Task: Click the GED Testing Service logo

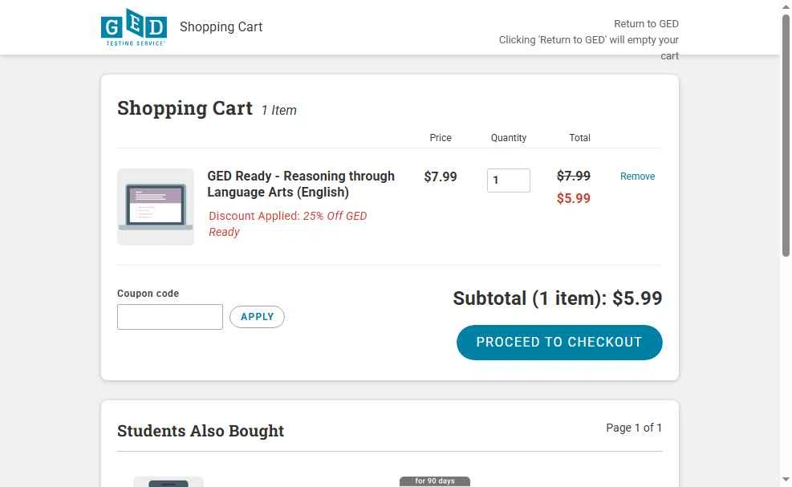Action: click(134, 27)
